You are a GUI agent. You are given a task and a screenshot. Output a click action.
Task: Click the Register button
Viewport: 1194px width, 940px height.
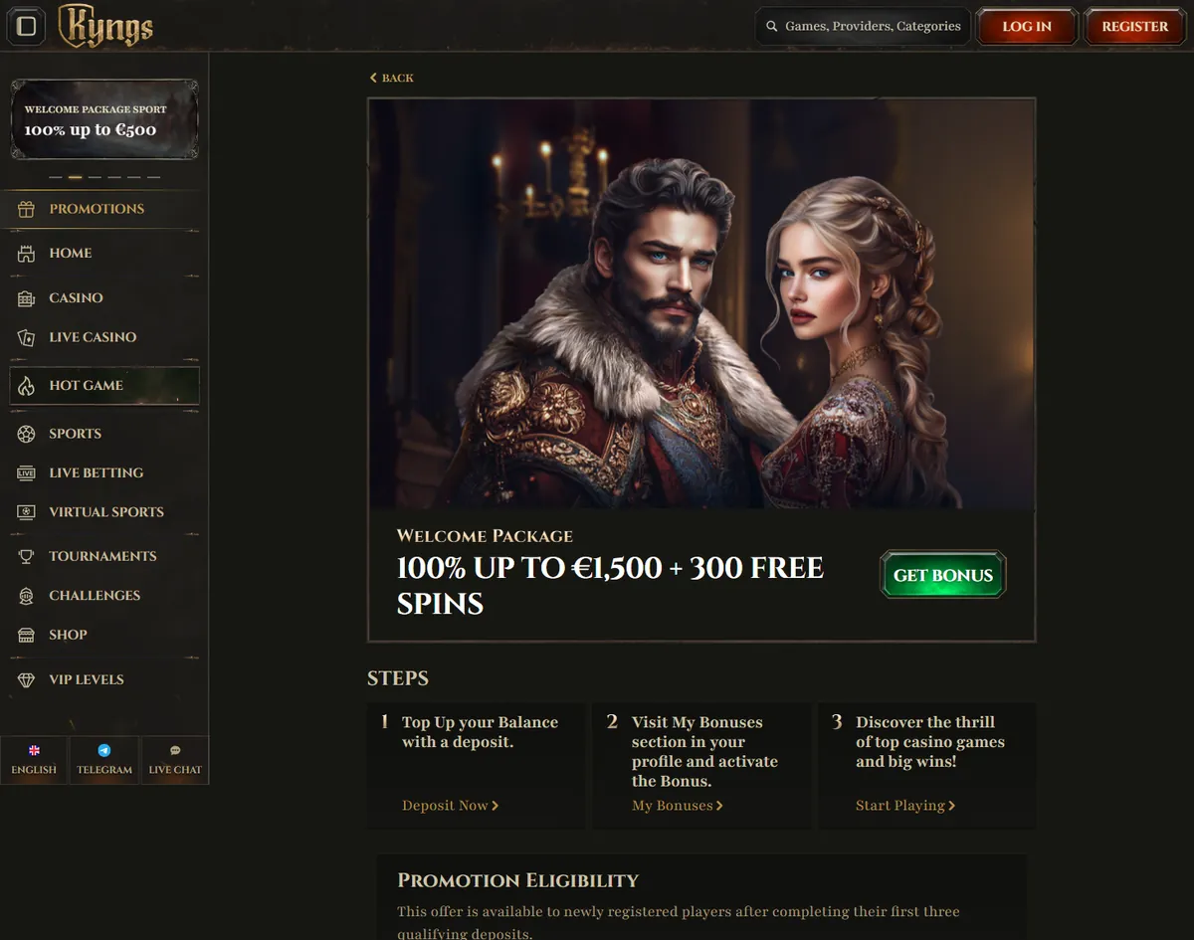[1135, 27]
